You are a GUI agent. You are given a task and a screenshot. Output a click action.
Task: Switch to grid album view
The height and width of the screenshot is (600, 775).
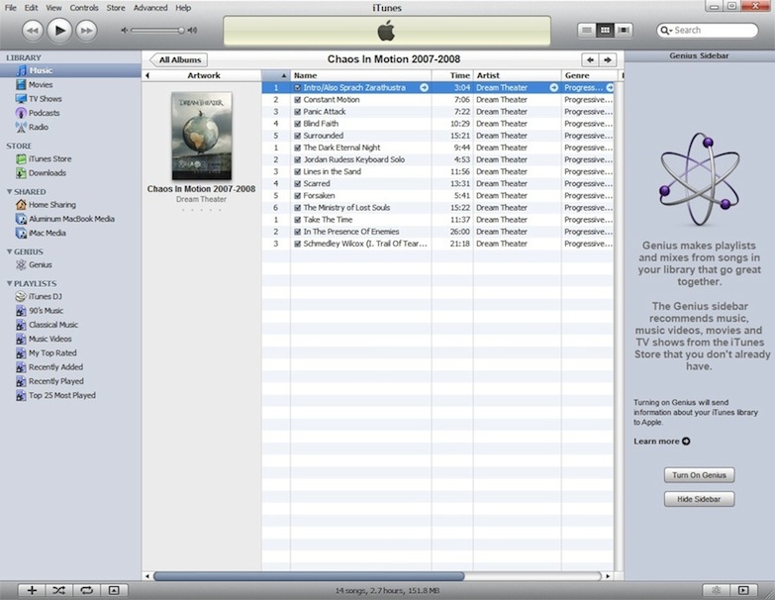tap(605, 30)
